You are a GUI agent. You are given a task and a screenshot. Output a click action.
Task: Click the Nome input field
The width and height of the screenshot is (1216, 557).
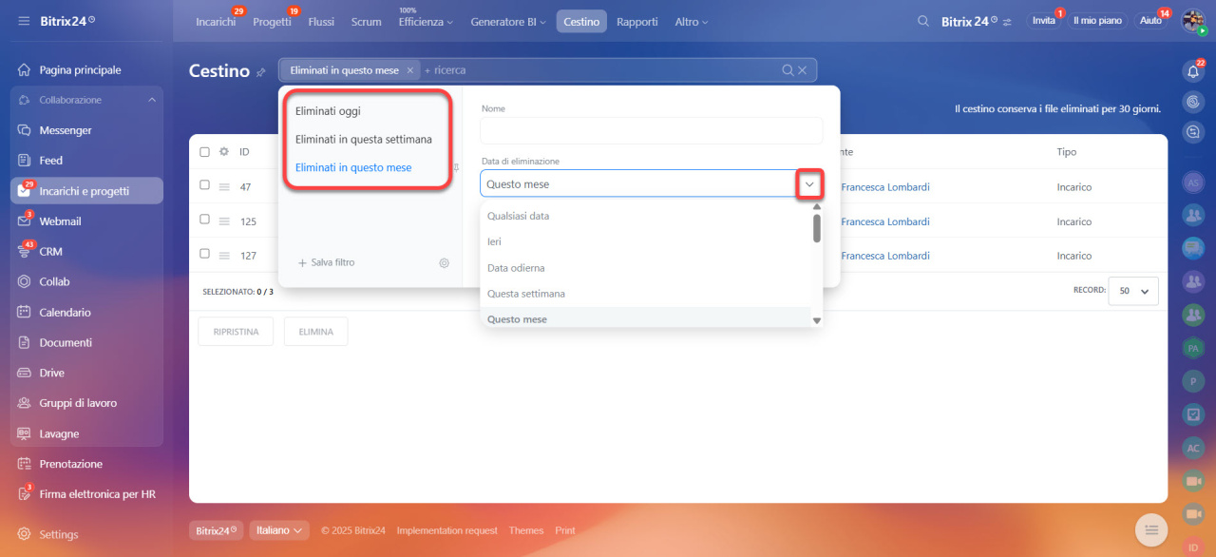652,130
